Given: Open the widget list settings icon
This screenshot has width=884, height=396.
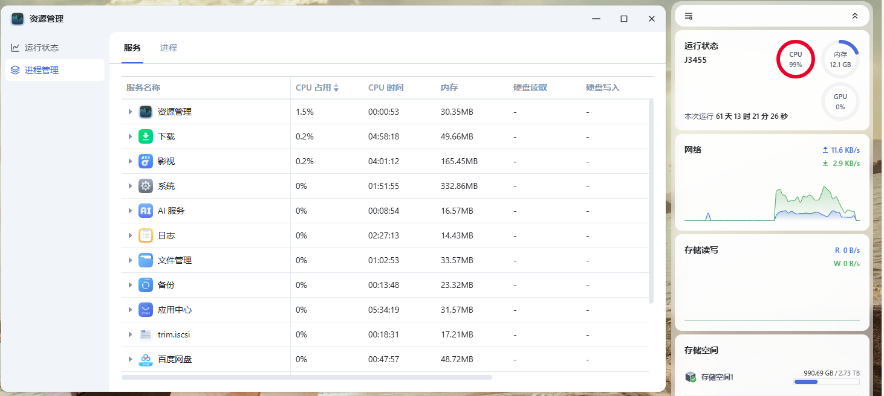Looking at the screenshot, I should click(x=688, y=16).
